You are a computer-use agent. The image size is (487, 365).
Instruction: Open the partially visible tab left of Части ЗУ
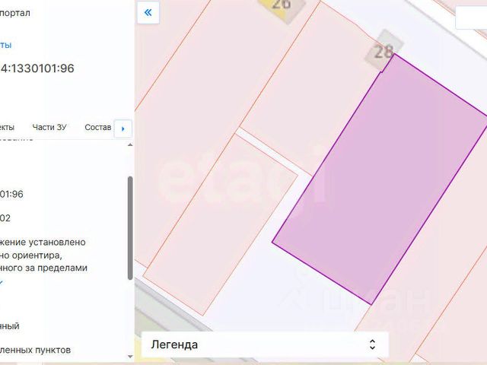click(x=7, y=127)
